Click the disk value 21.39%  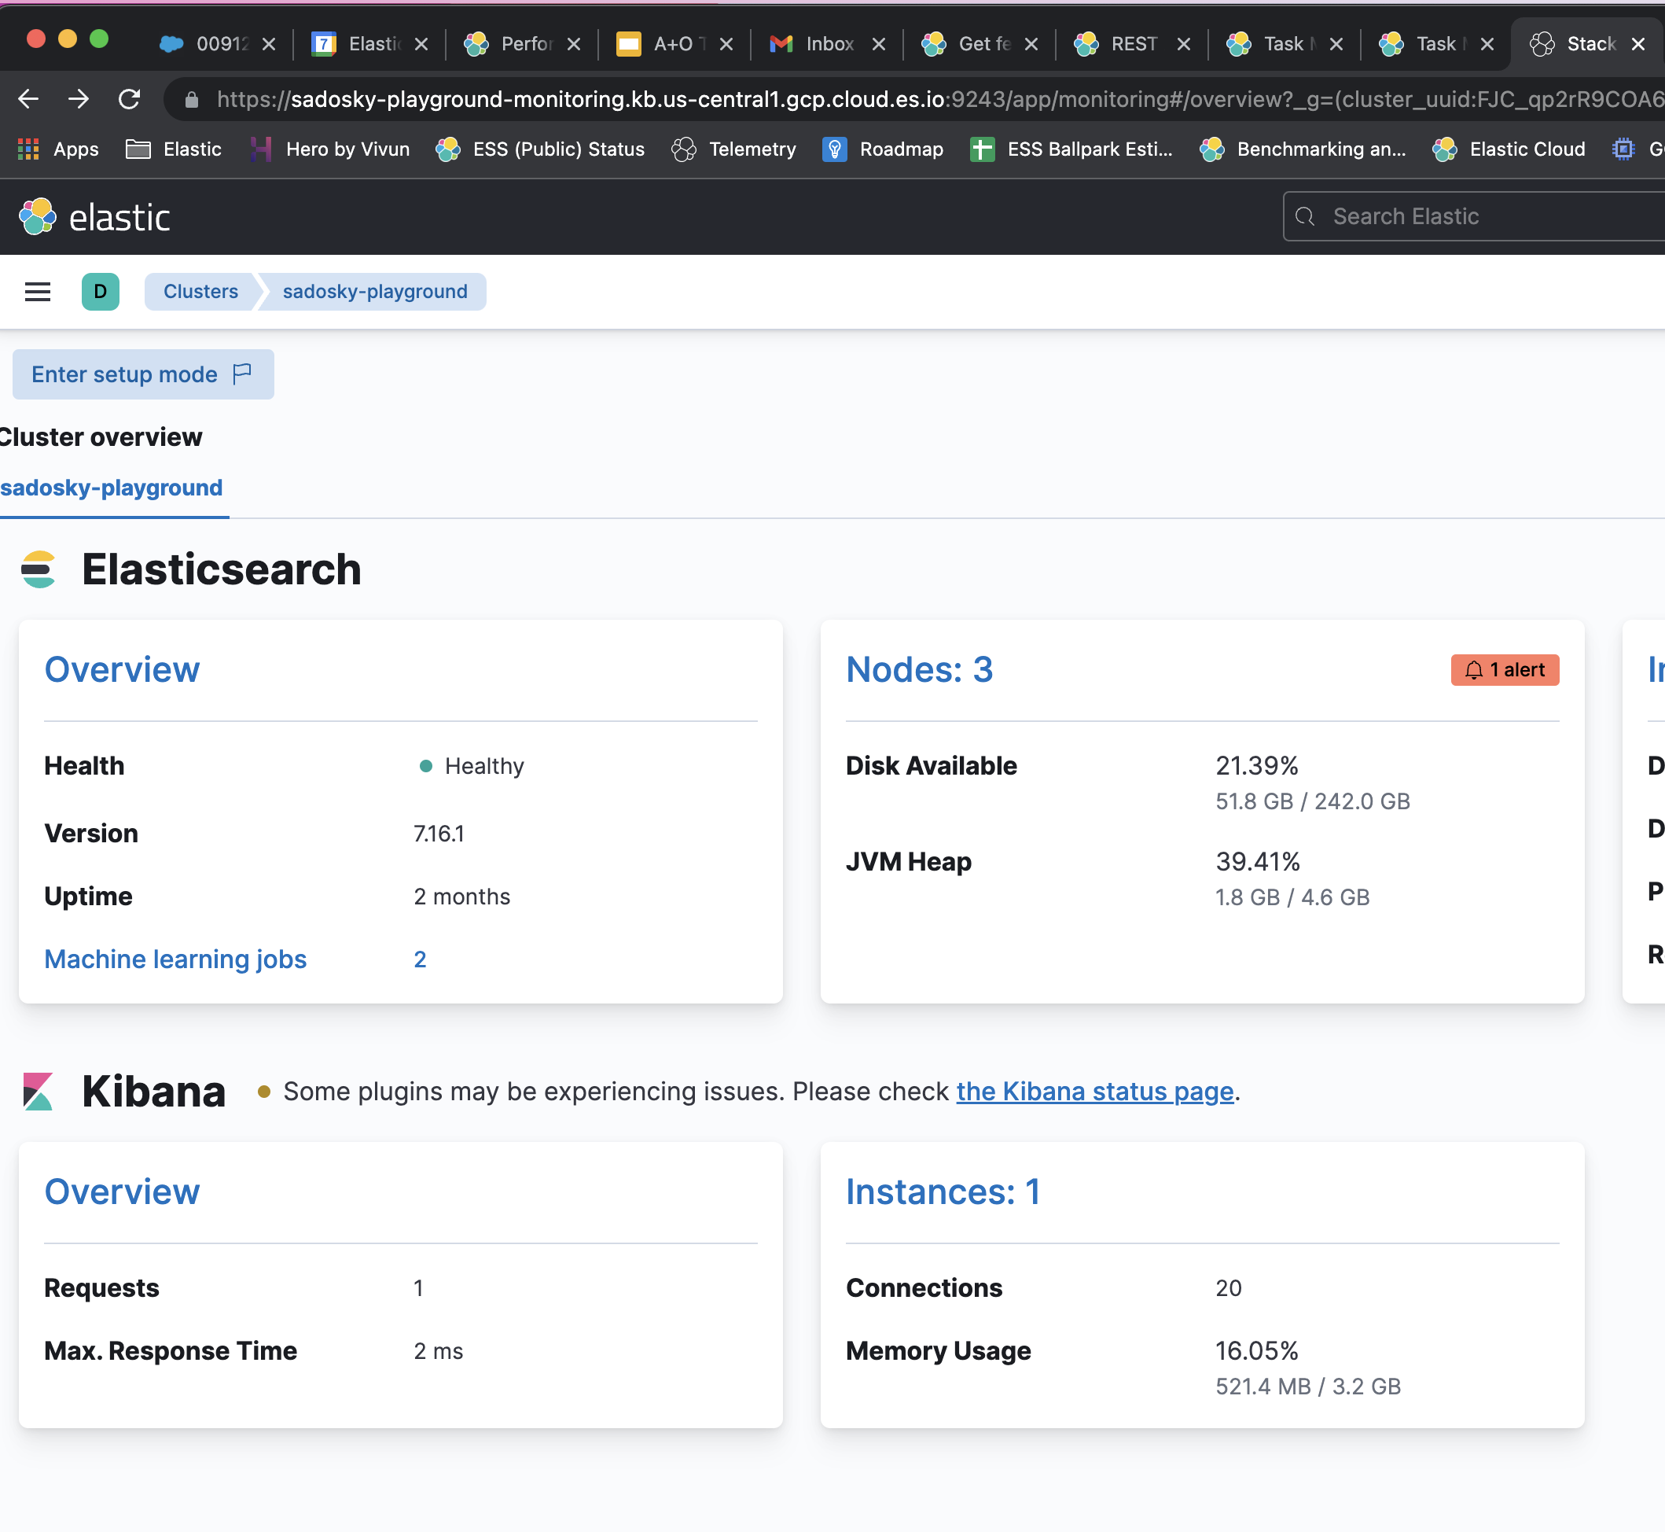pyautogui.click(x=1256, y=765)
